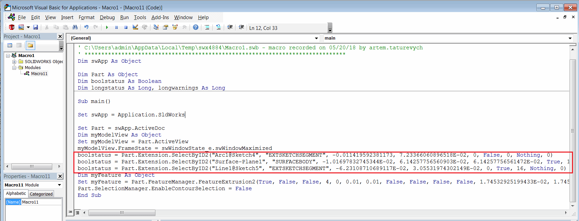Click the View SOLIDWORKS icon in toolbar
This screenshot has width=579, height=221.
coord(12,27)
